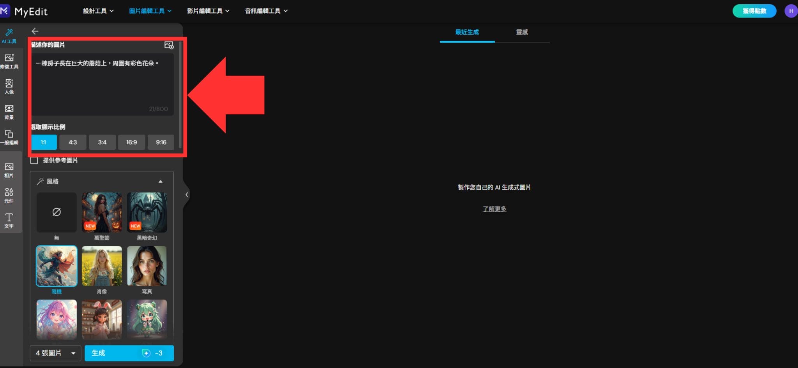Open the 文字 sidebar tool
The image size is (798, 368).
(x=9, y=221)
